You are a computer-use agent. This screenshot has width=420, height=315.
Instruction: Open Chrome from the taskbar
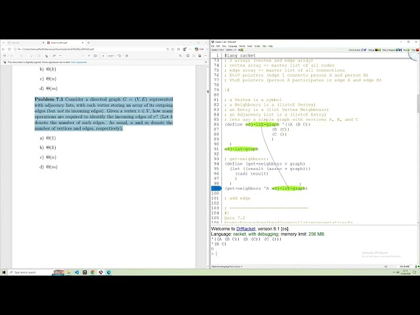pos(93,272)
